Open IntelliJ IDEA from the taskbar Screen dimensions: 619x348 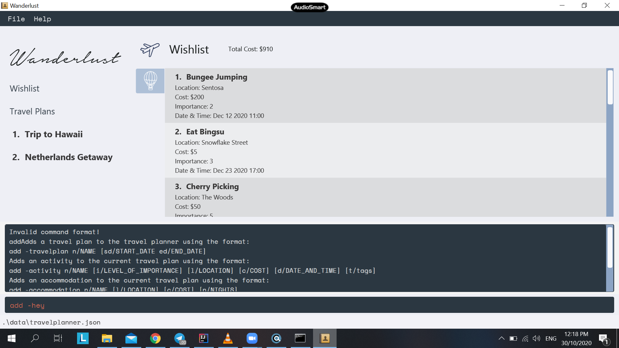point(204,338)
